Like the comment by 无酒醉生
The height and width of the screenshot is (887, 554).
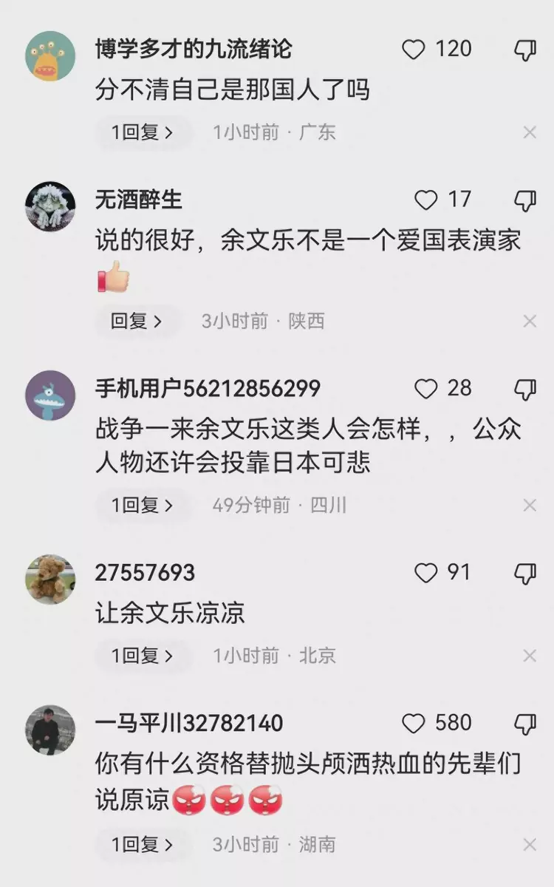pyautogui.click(x=425, y=200)
